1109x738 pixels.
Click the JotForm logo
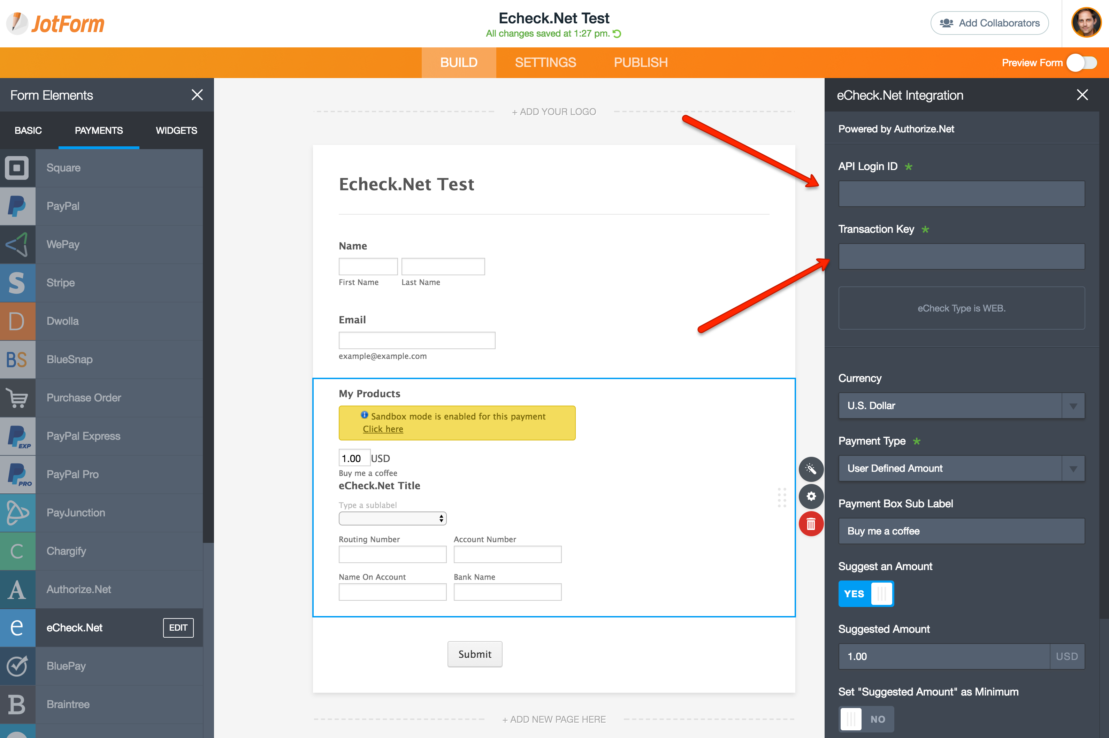click(55, 24)
